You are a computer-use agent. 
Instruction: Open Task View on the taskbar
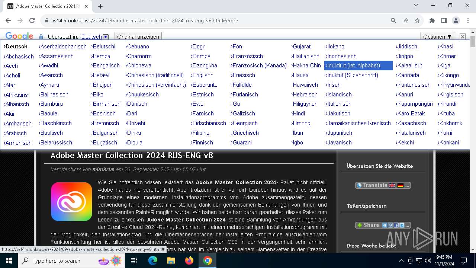coord(134,261)
